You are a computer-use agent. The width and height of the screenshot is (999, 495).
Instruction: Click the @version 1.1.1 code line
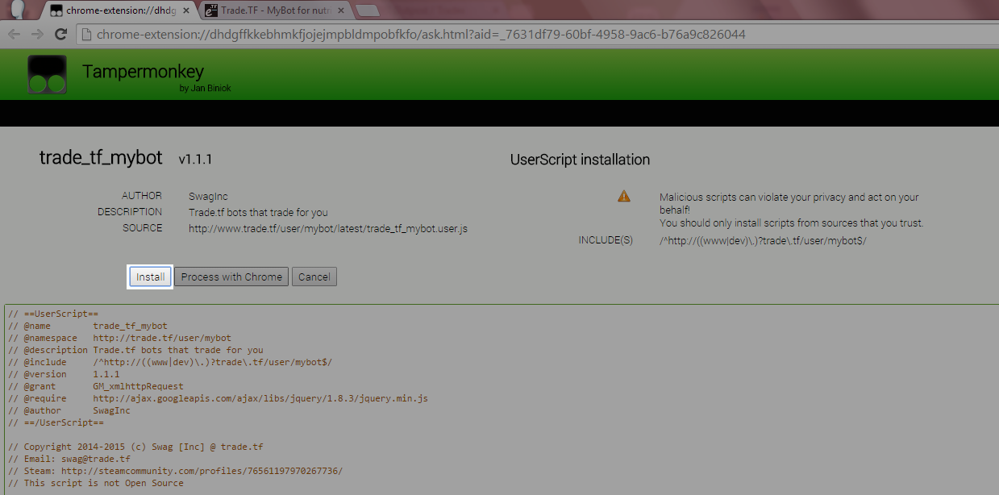tap(64, 375)
